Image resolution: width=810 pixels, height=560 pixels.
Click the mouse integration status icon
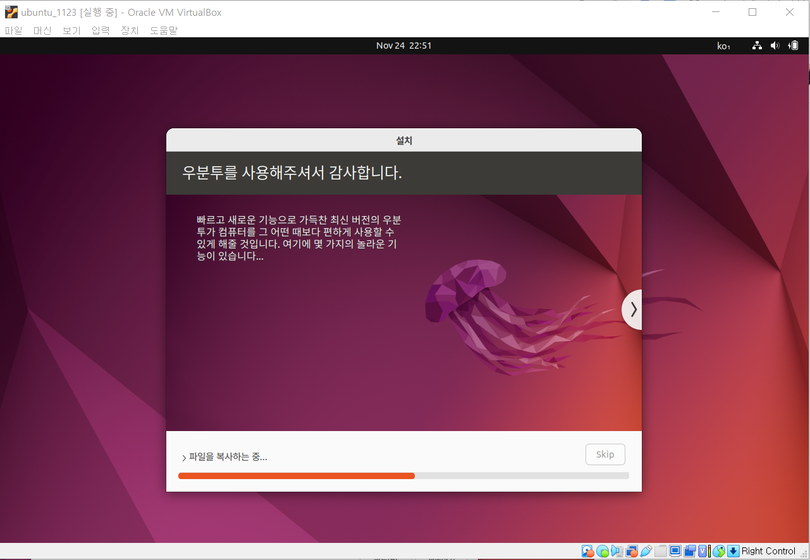tap(719, 551)
